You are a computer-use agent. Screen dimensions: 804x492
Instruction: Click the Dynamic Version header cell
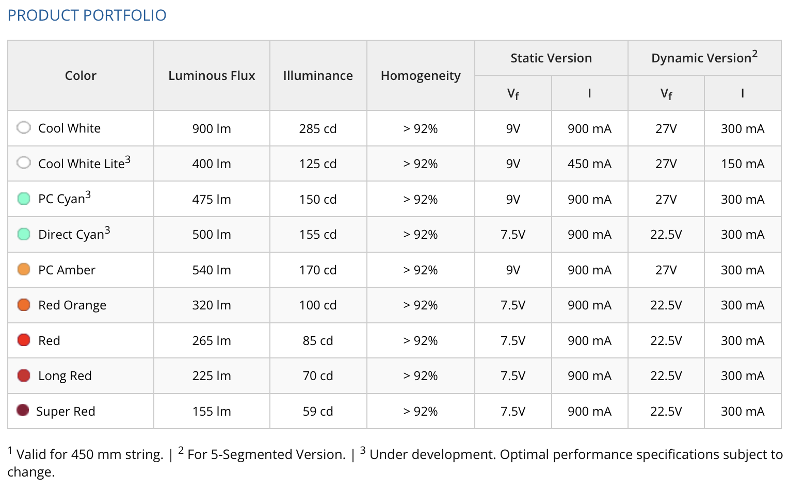[704, 58]
